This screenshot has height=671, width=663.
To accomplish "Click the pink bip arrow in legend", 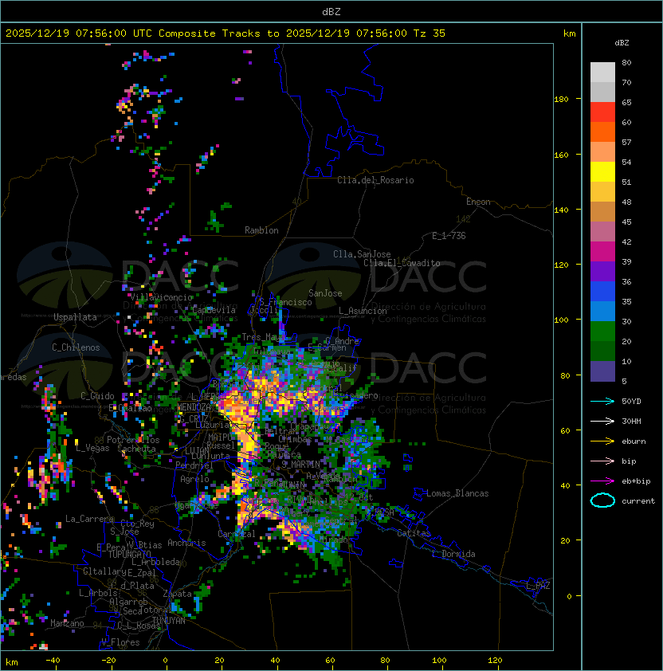I will pyautogui.click(x=602, y=461).
